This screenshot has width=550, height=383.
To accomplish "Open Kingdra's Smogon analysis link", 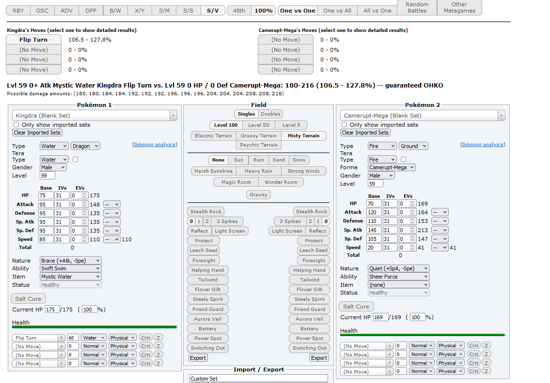I will (x=155, y=145).
